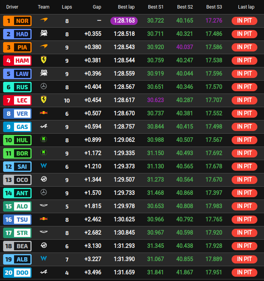Click the McLaren logo in Norris's row
Image resolution: width=264 pixels, height=281 pixels.
(44, 20)
